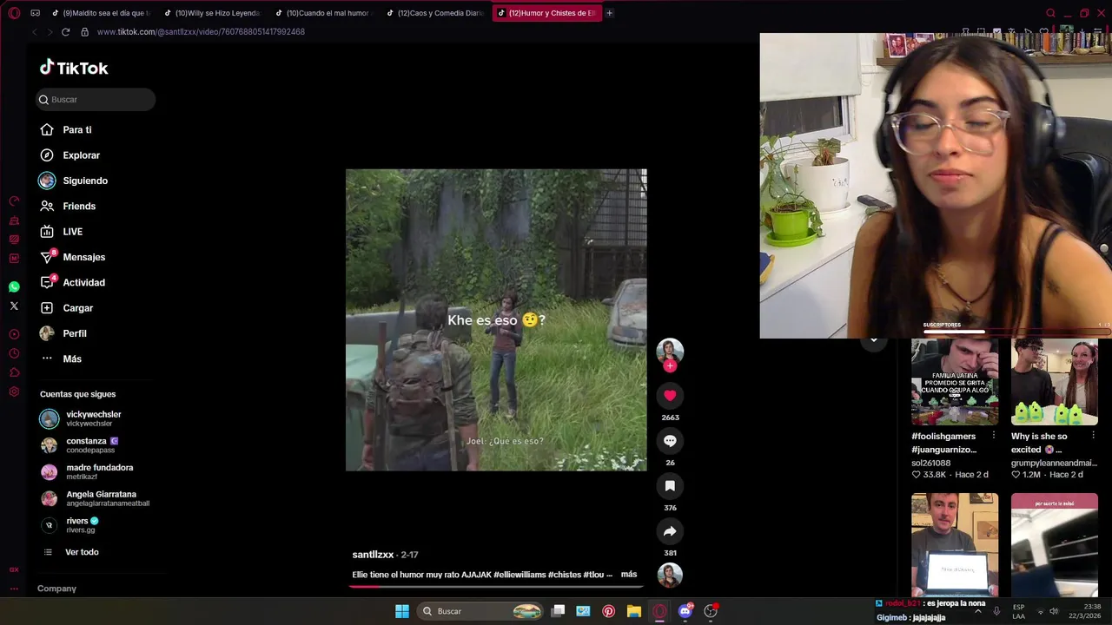
Task: Open the volume speaker tray icon
Action: 1054,611
